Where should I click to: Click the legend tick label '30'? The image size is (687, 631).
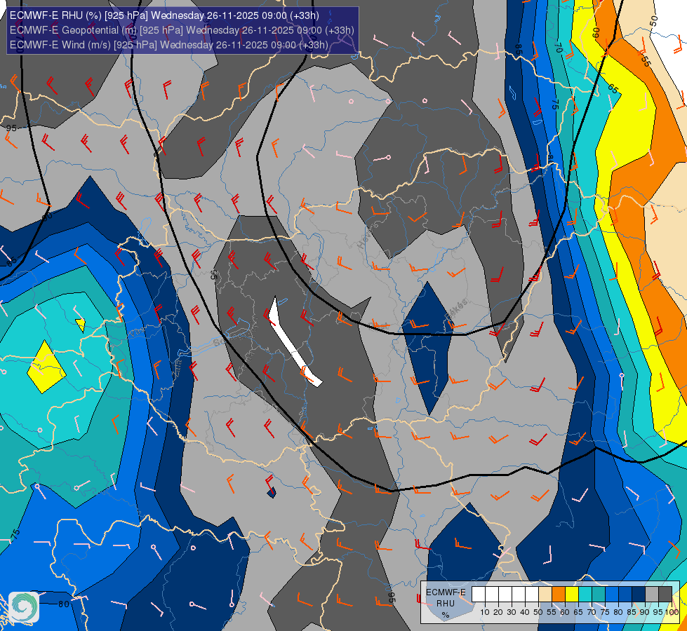pos(512,612)
